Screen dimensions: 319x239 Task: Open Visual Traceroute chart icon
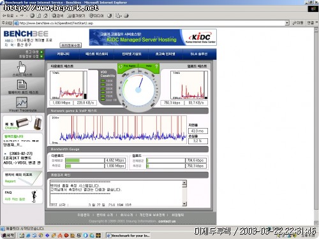(x=22, y=103)
